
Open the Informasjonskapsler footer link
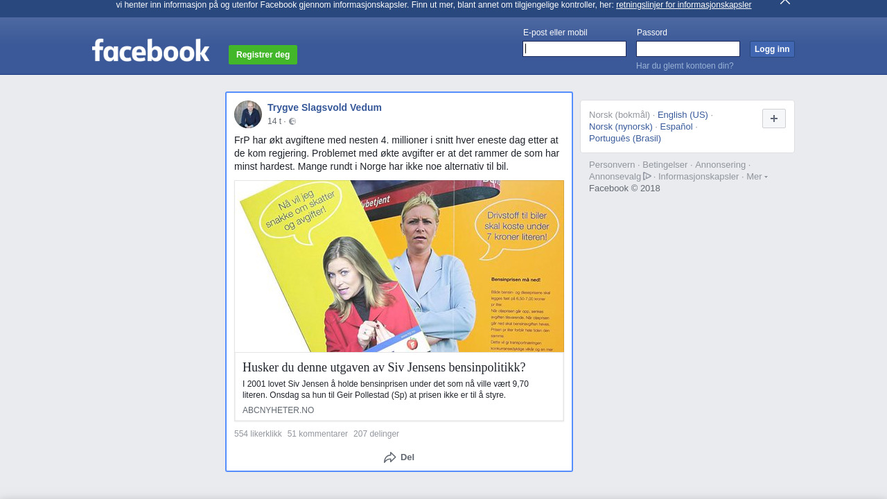click(699, 177)
